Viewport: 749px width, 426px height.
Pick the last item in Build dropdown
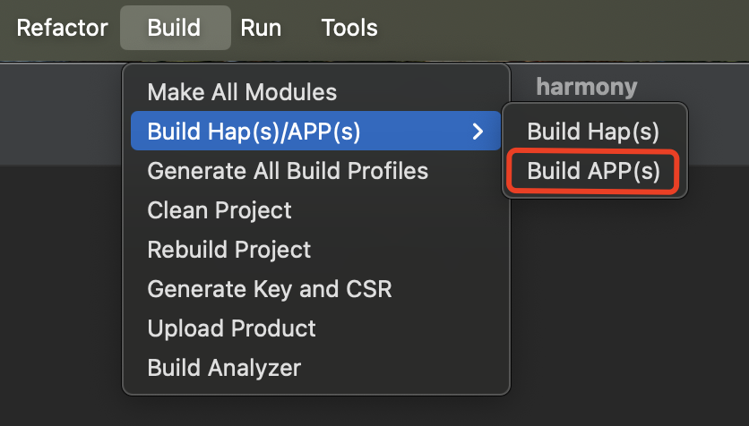tap(224, 367)
